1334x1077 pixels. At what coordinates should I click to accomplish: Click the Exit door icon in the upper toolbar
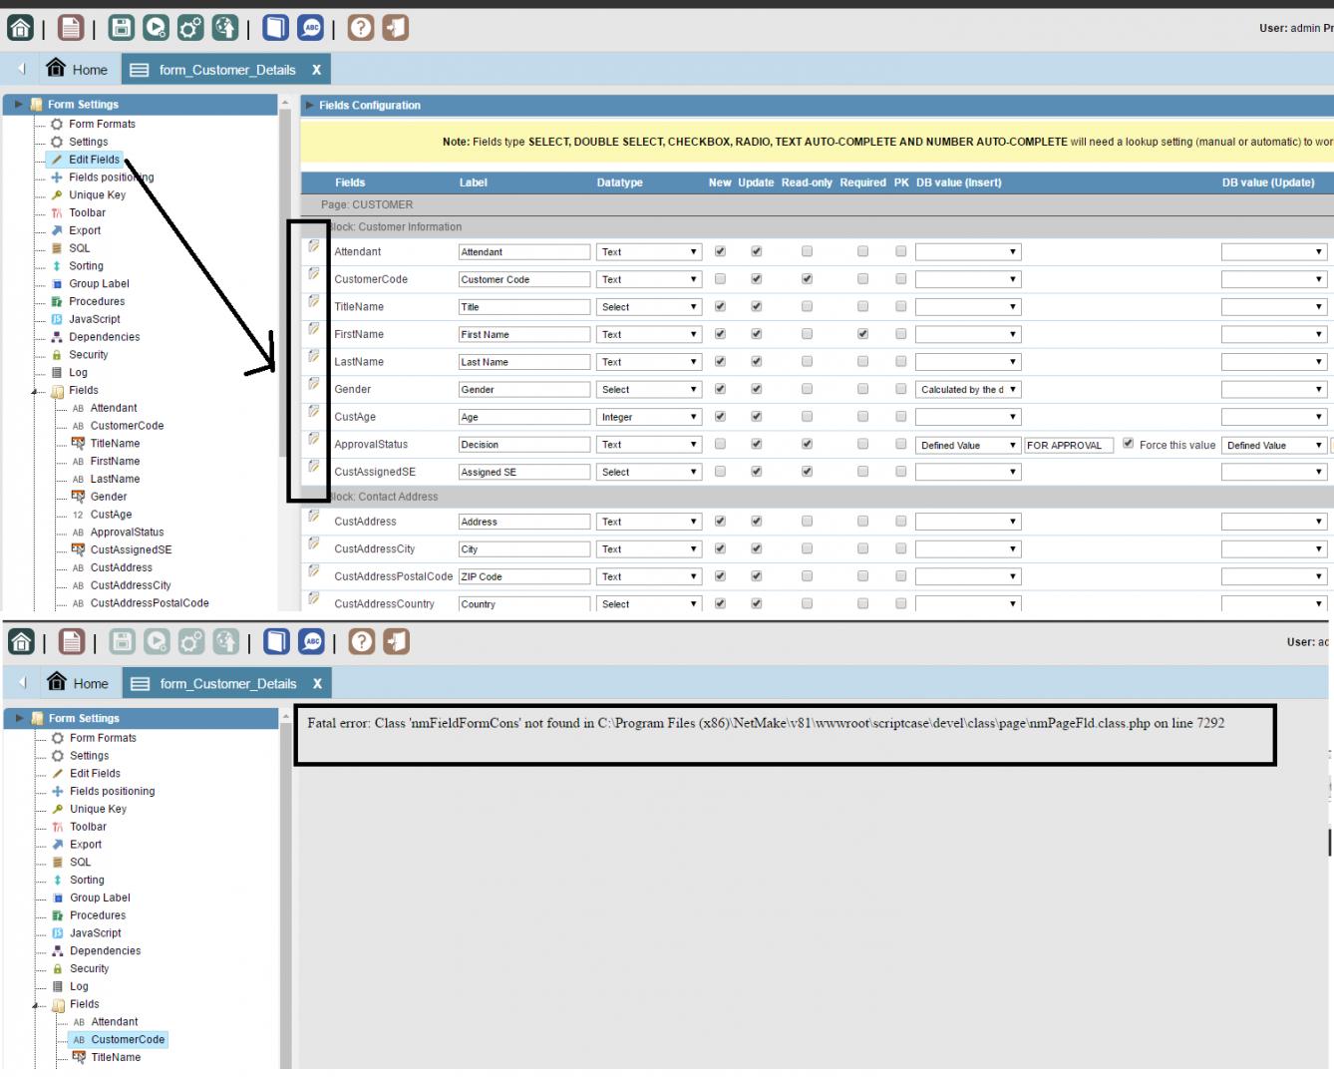(x=396, y=28)
